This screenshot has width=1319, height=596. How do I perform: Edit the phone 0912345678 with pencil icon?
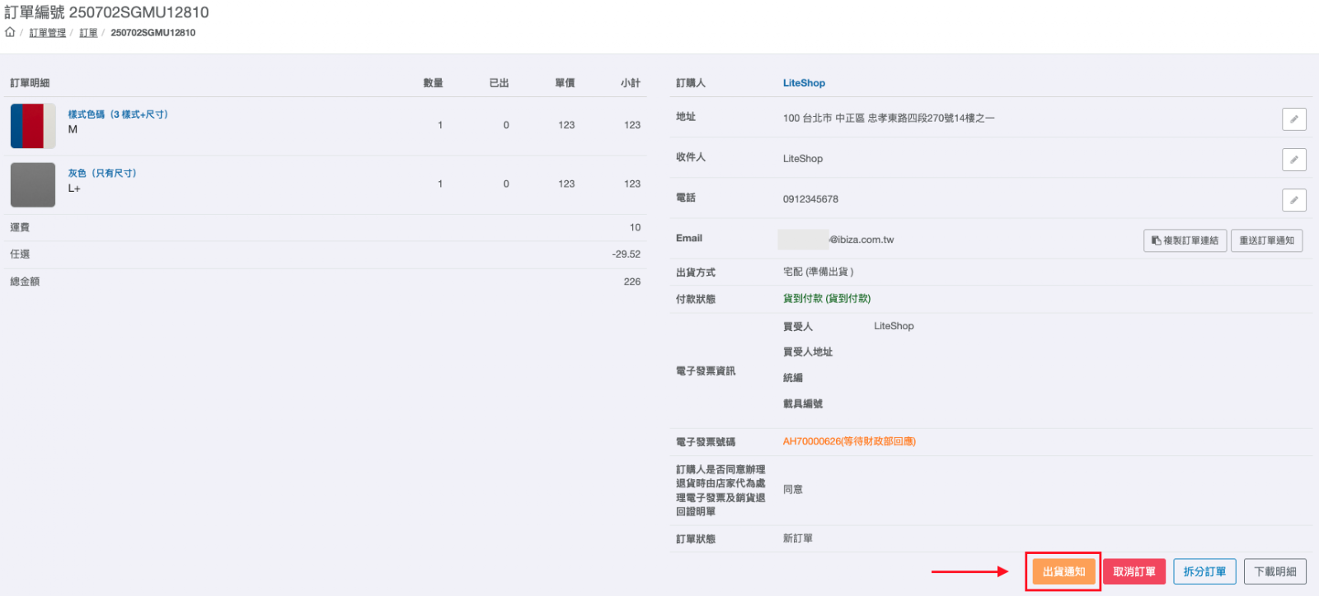(1294, 200)
